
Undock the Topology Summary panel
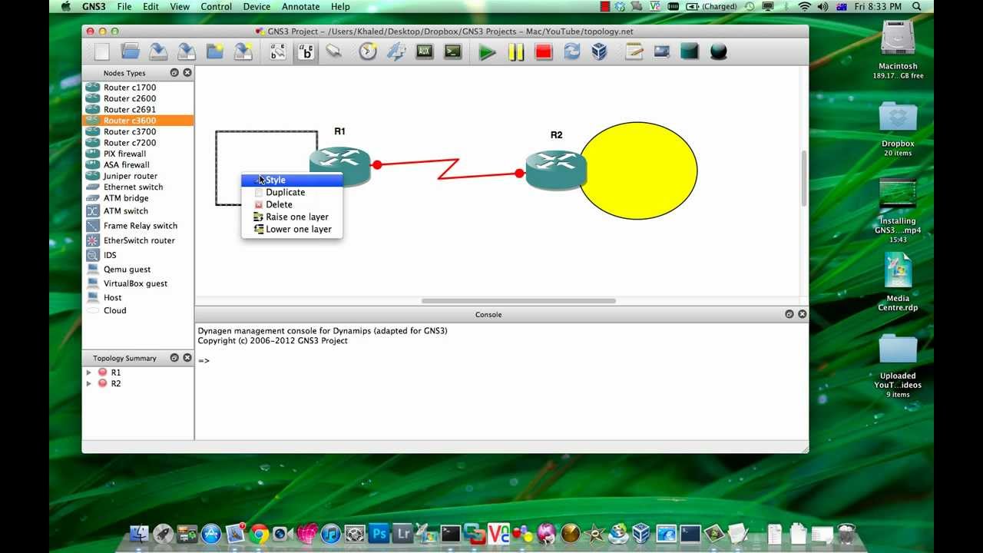(x=174, y=358)
